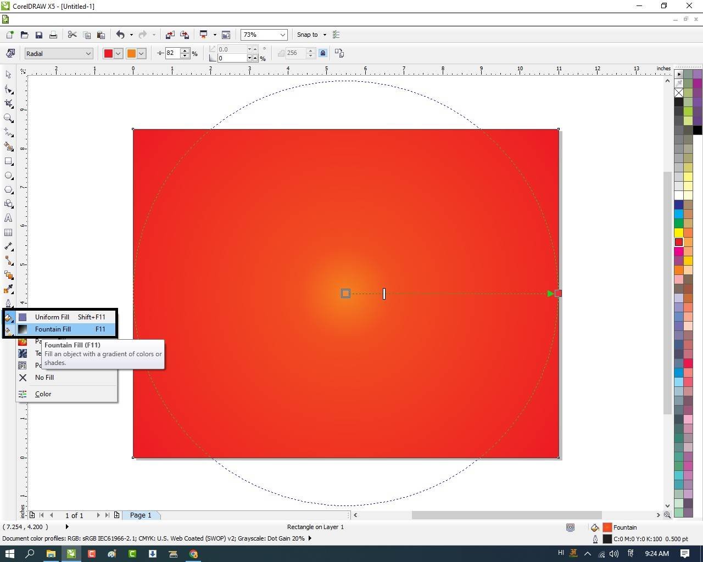Toggle the fountain step lock button
This screenshot has height=562, width=703.
click(x=323, y=53)
